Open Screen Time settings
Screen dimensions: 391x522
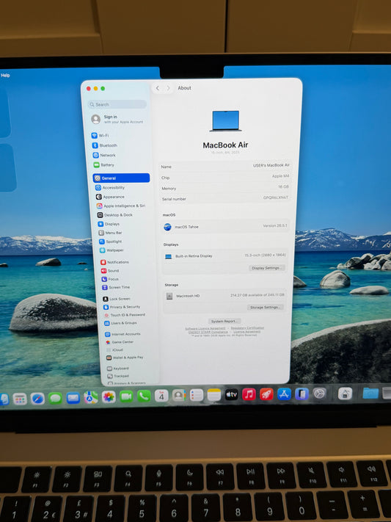pyautogui.click(x=116, y=287)
